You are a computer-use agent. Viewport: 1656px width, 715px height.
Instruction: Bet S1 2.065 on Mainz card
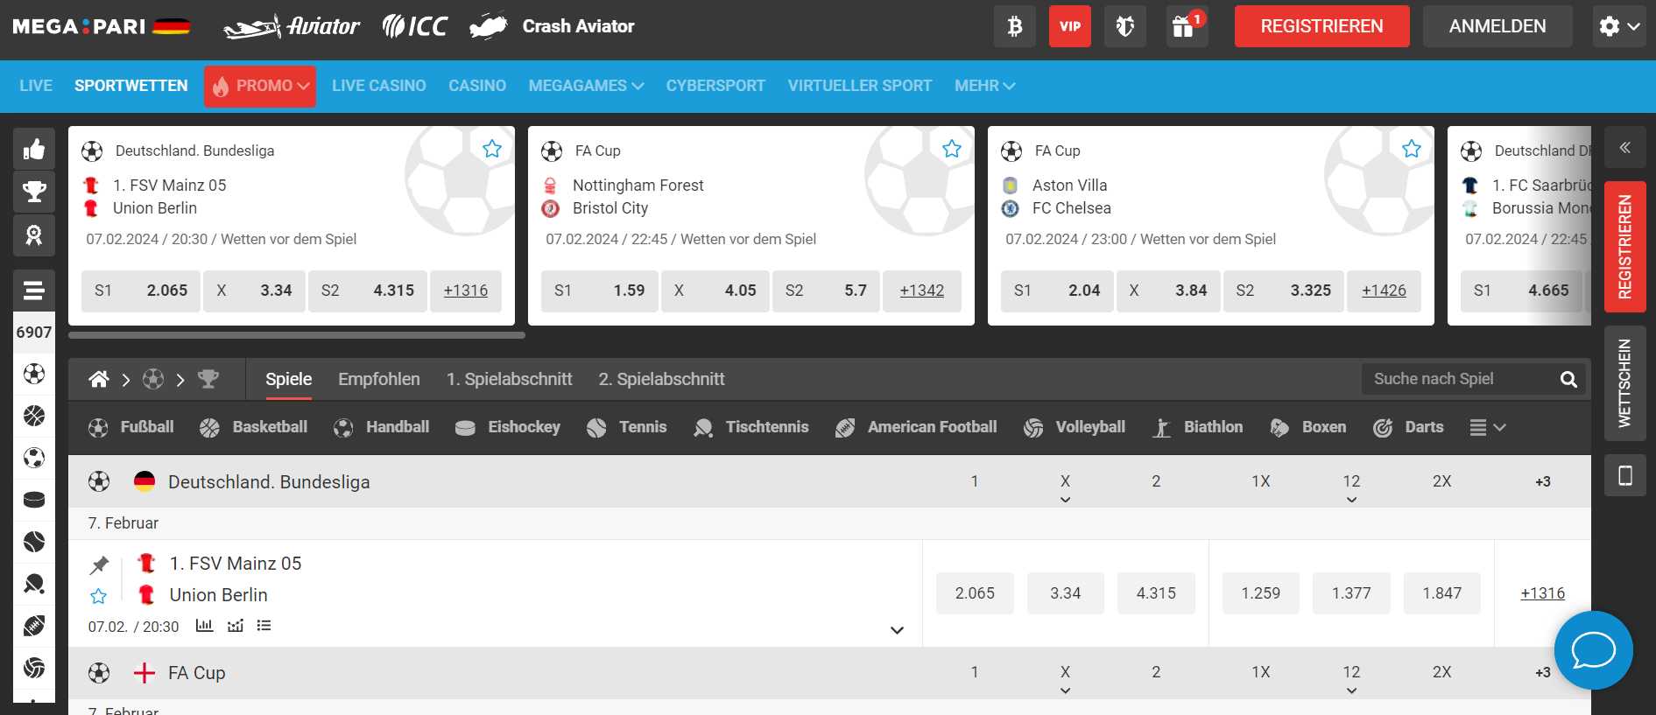[141, 291]
